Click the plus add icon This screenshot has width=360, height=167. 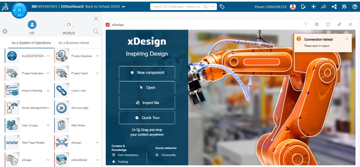coord(313,7)
